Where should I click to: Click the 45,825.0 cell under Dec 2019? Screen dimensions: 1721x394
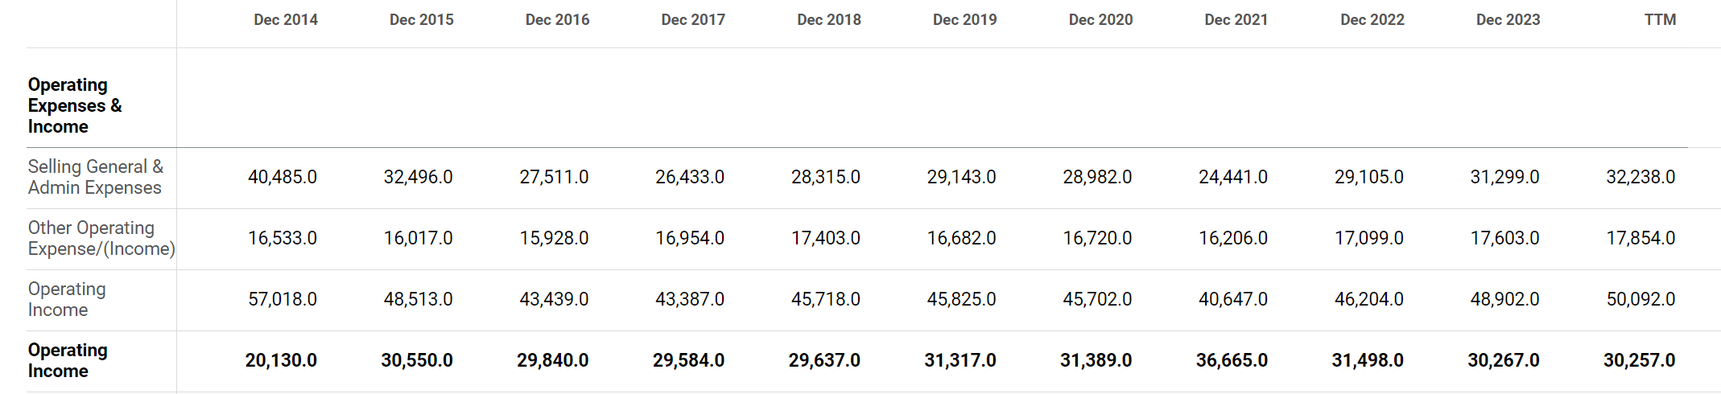click(960, 299)
